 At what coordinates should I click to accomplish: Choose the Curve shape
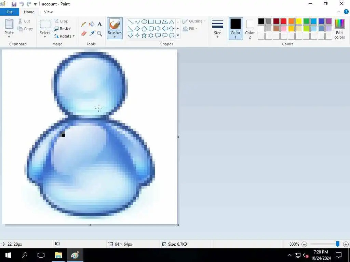point(137,21)
